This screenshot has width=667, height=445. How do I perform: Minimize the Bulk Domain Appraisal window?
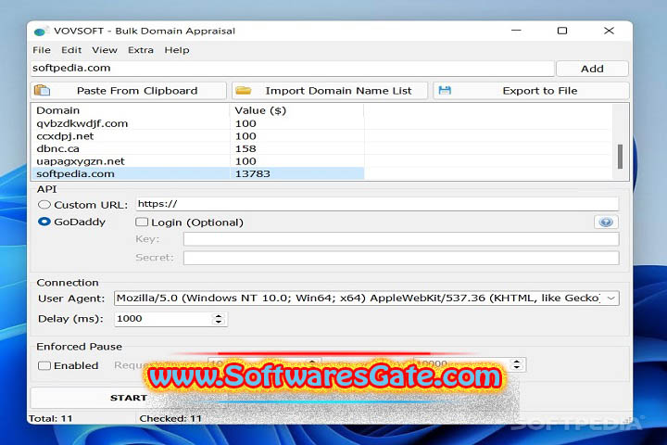[x=516, y=31]
